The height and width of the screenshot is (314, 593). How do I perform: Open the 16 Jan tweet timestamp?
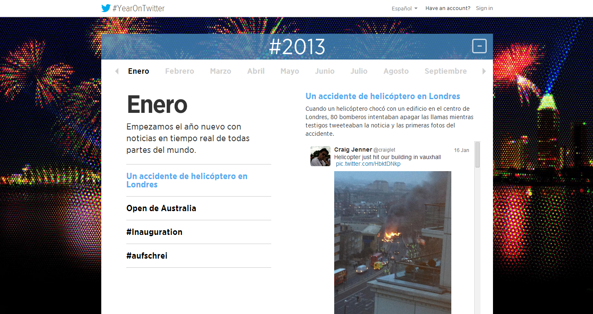461,150
